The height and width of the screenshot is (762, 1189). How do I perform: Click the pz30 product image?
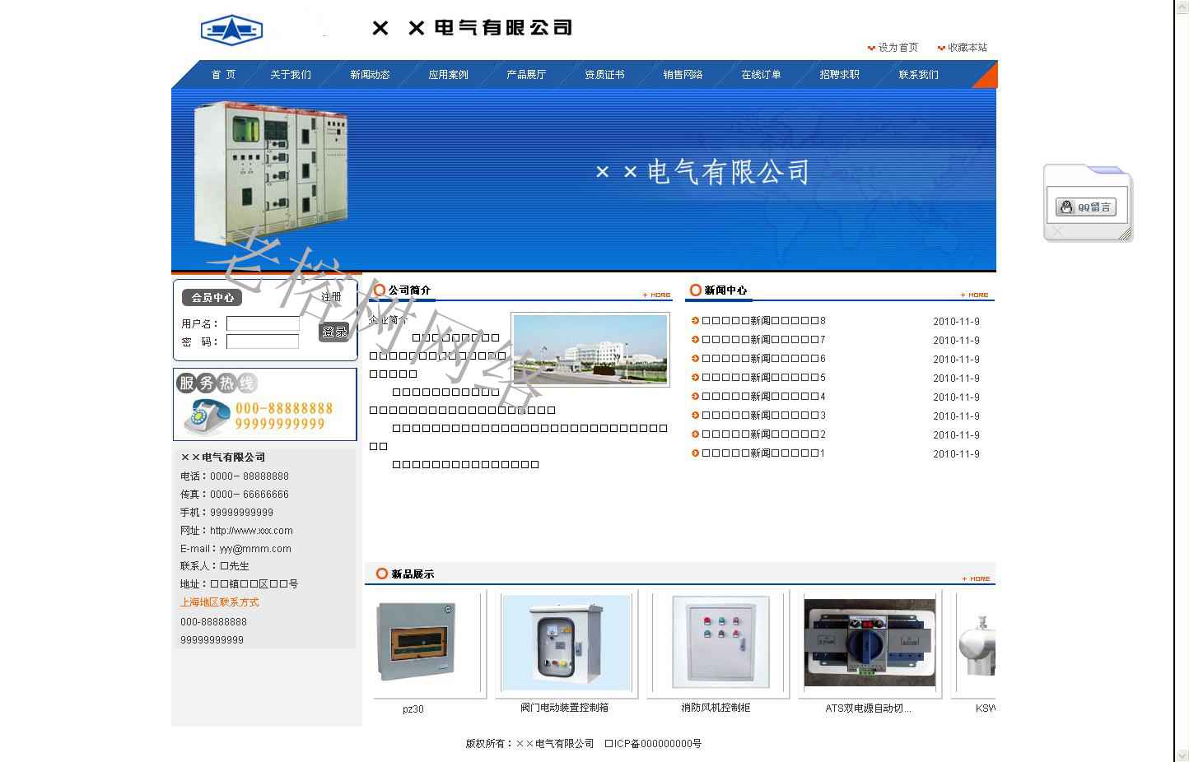(417, 642)
